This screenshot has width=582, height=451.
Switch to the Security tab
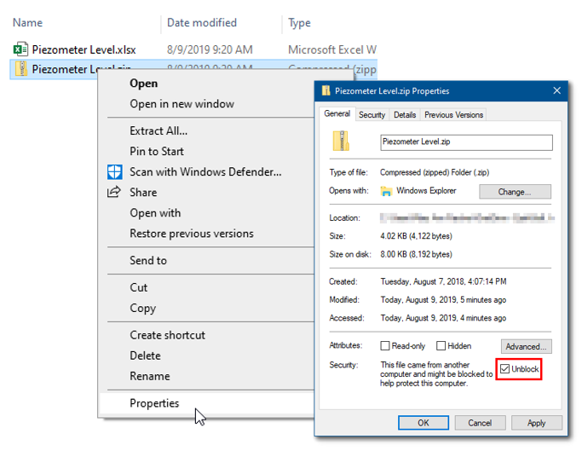(372, 114)
